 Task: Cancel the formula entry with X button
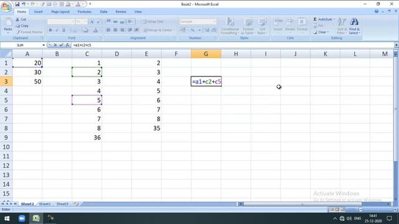click(x=55, y=45)
